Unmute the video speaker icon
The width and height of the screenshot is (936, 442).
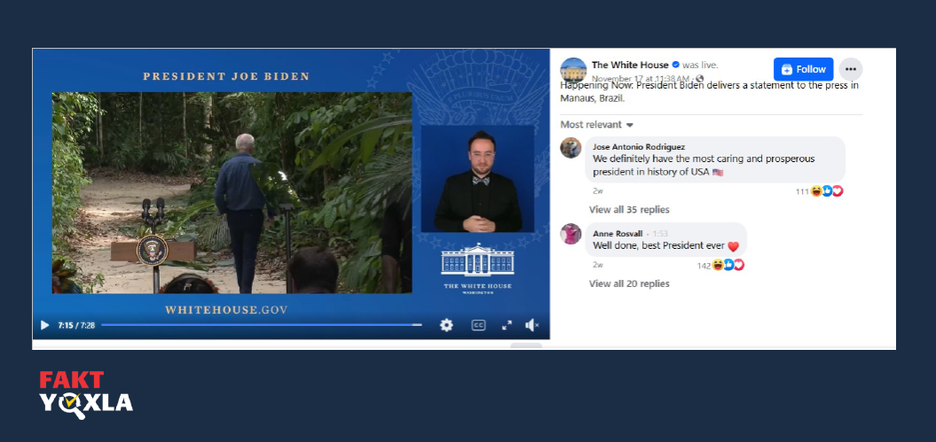[531, 325]
